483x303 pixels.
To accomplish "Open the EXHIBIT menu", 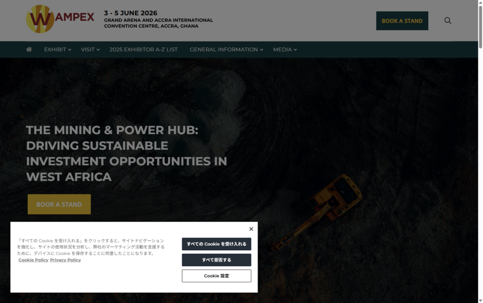I will (x=55, y=49).
